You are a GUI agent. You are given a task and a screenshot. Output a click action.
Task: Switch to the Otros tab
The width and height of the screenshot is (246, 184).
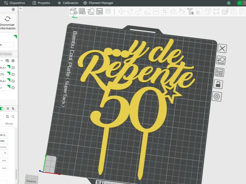pyautogui.click(x=9, y=124)
